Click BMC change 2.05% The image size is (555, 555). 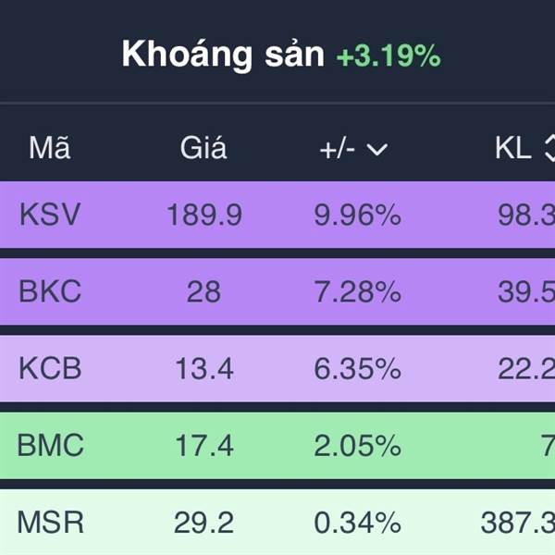[x=356, y=446]
